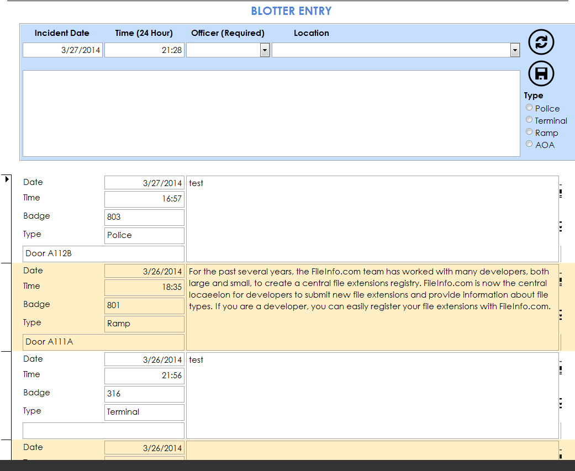Click time field 21:56
Image resolution: width=575 pixels, height=471 pixels.
pos(145,375)
